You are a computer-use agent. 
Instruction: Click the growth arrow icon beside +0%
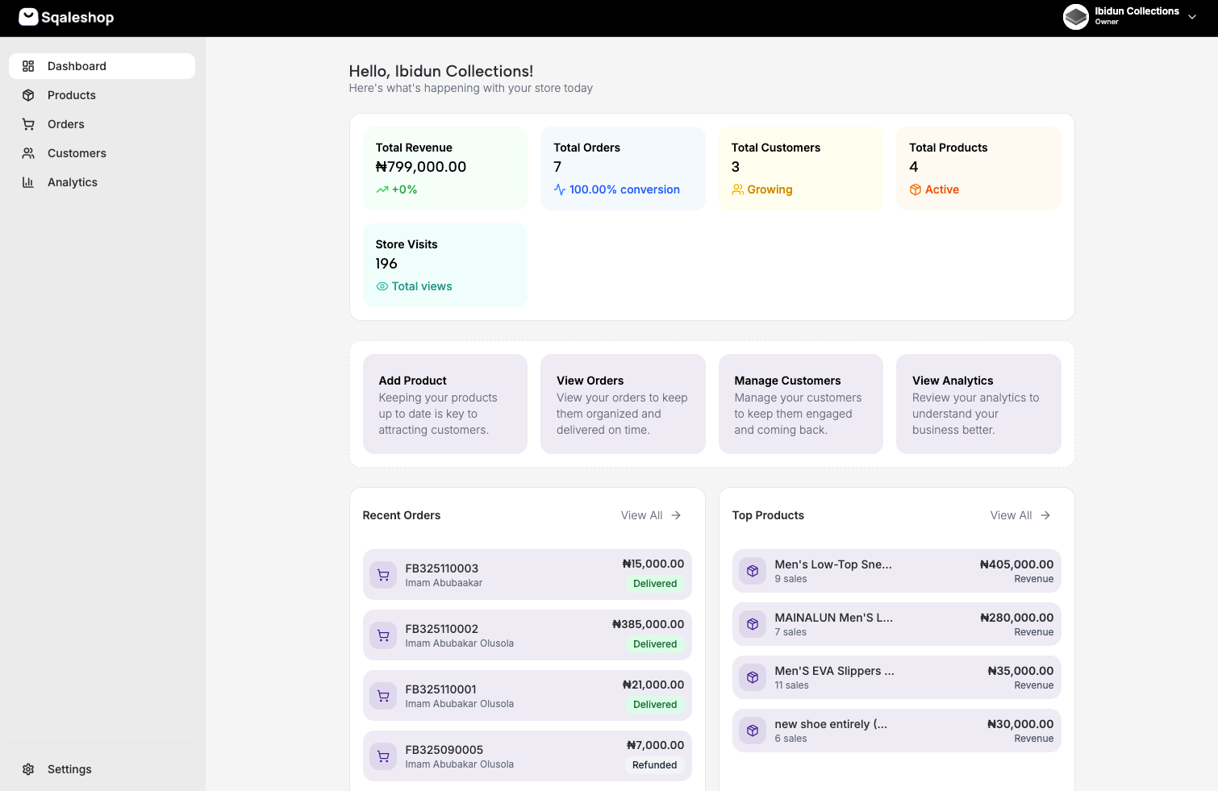coord(382,189)
